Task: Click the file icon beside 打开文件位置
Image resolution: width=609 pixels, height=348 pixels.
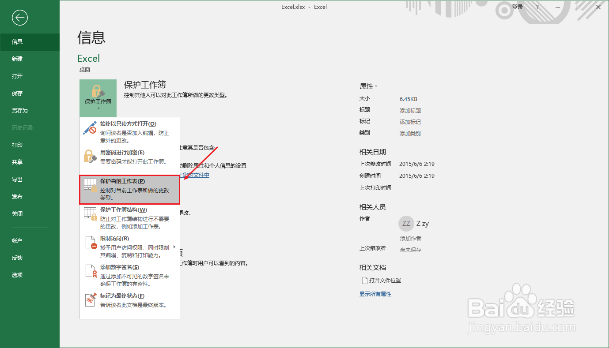Action: 364,280
